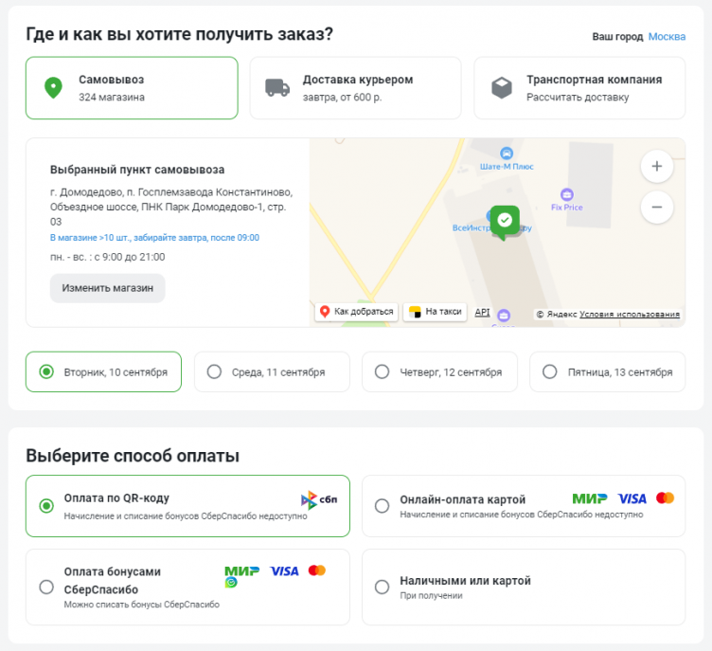
Task: Open Как добраться directions button
Action: (356, 312)
